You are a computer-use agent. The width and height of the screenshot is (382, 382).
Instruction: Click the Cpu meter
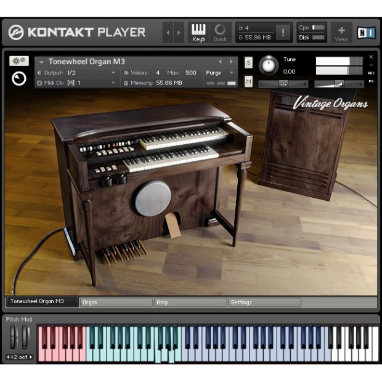(318, 27)
